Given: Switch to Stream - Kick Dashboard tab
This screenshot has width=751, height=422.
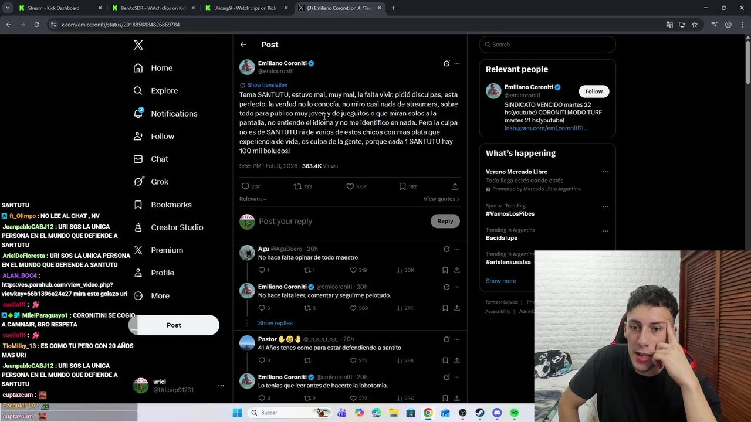Looking at the screenshot, I should tap(58, 8).
